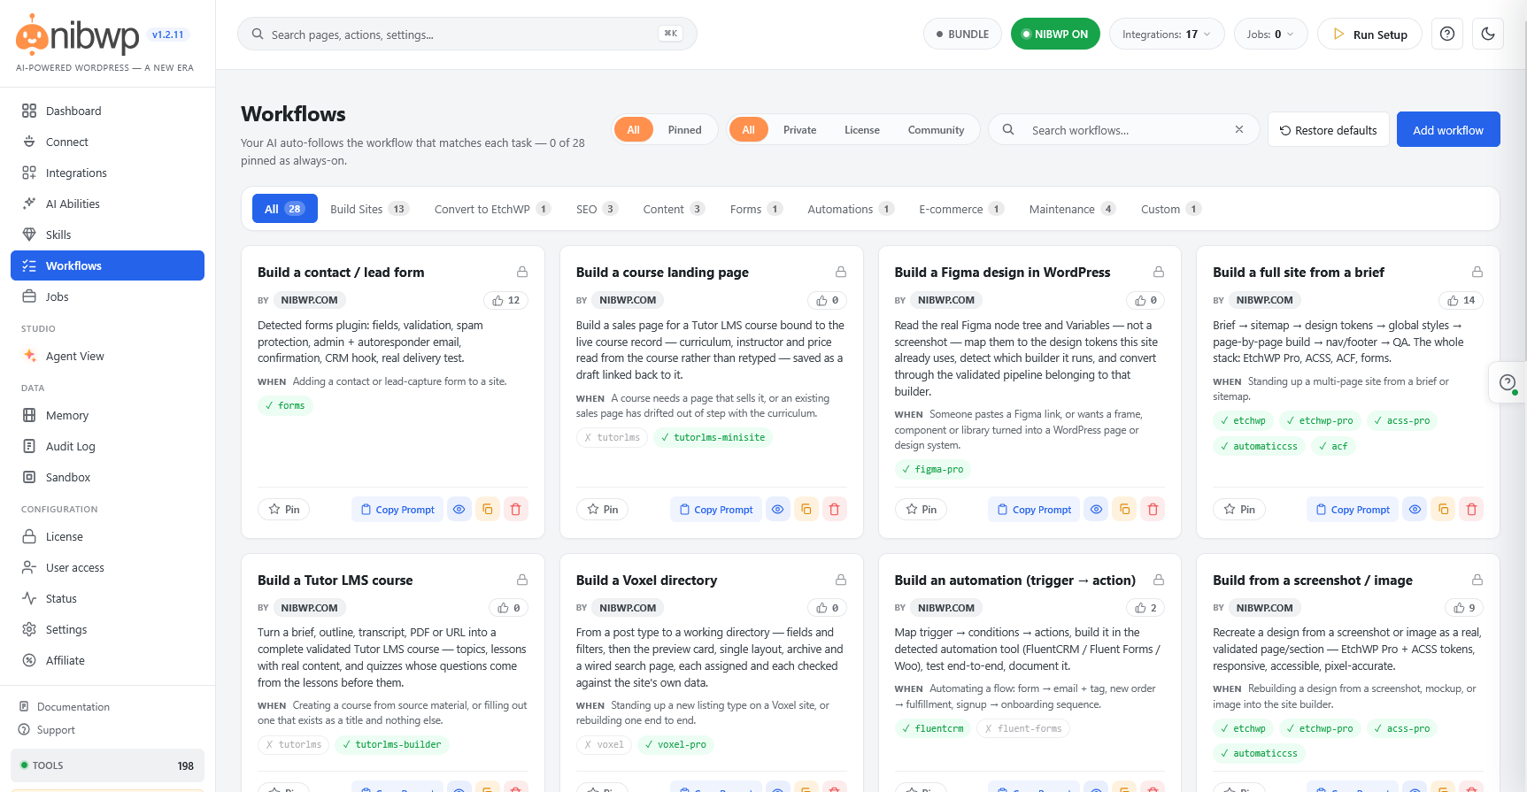The image size is (1527, 792).
Task: Duplicate the Figma design workflow
Action: coord(1124,509)
